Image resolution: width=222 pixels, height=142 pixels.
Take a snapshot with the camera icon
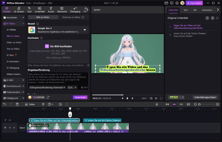pyautogui.click(x=151, y=98)
